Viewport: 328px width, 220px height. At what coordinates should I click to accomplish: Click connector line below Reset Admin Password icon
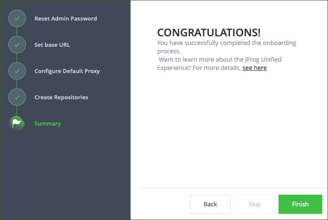(x=17, y=31)
